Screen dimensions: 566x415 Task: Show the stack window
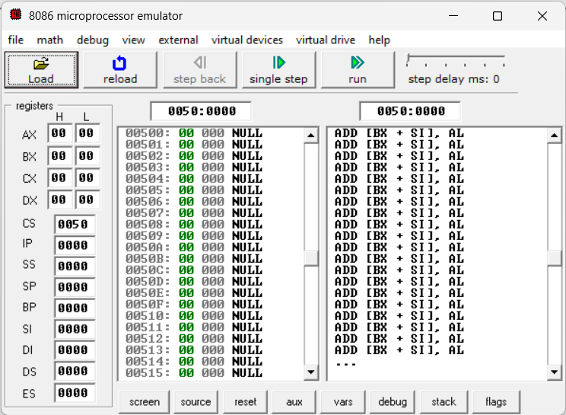click(444, 401)
